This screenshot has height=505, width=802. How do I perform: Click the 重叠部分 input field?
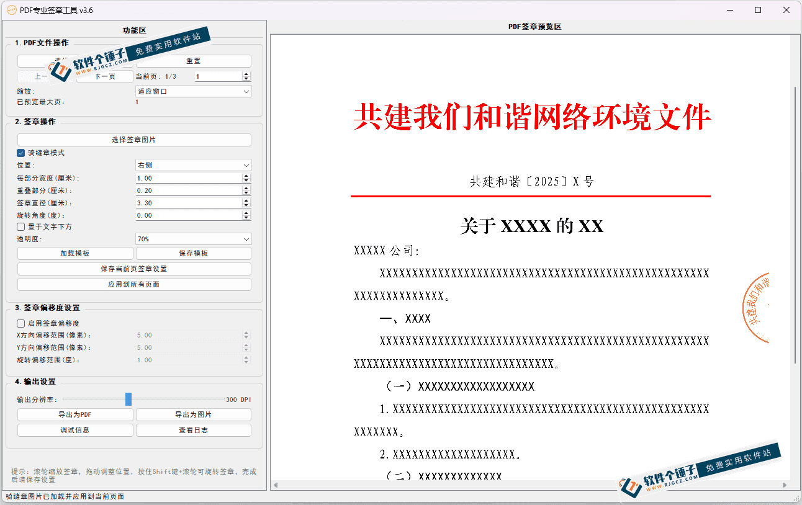pos(188,190)
